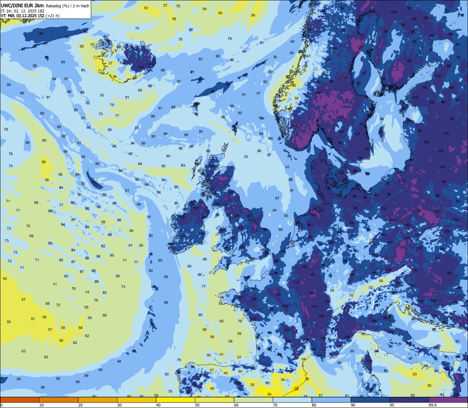Click the humidity value 67 on Norwegian coast
Viewport: 468px width, 408px height.
(309, 56)
